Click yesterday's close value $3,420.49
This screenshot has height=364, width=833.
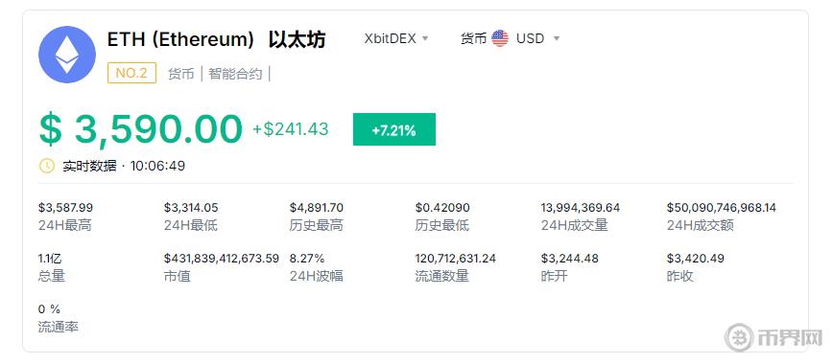696,259
